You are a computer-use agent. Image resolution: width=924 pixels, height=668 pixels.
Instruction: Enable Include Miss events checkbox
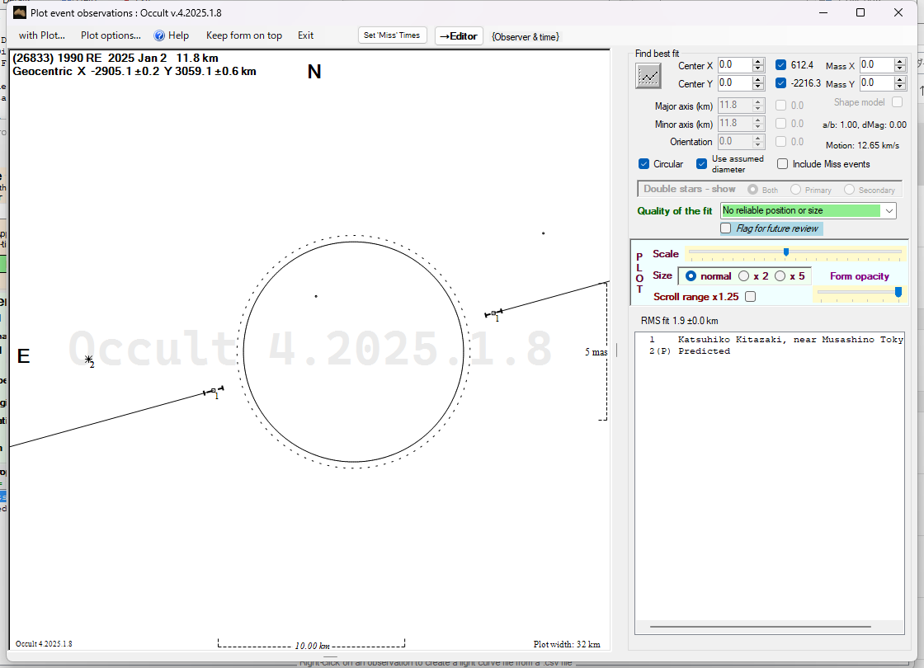782,164
